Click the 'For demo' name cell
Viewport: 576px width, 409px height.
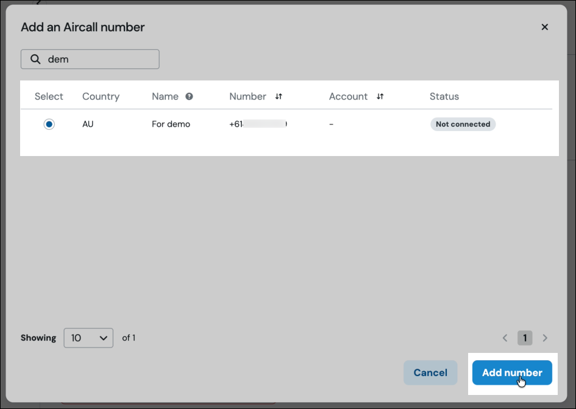(x=171, y=124)
